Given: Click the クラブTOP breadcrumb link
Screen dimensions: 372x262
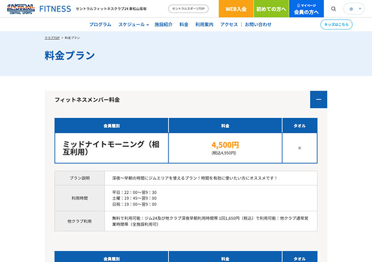Looking at the screenshot, I should click(x=52, y=38).
